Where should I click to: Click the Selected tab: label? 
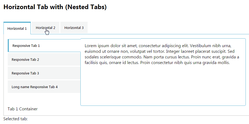(x=15, y=119)
